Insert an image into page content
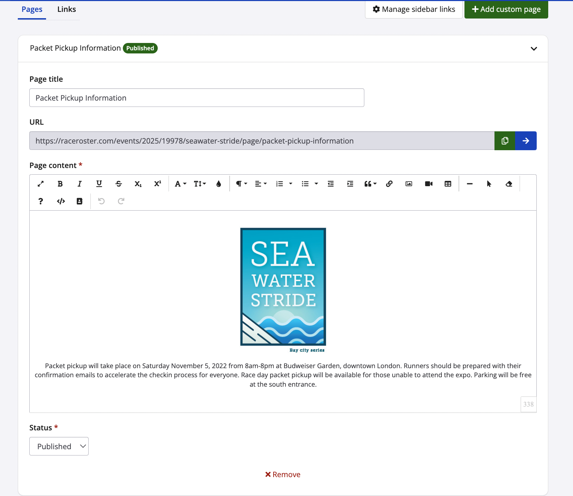Image resolution: width=573 pixels, height=496 pixels. (x=409, y=184)
